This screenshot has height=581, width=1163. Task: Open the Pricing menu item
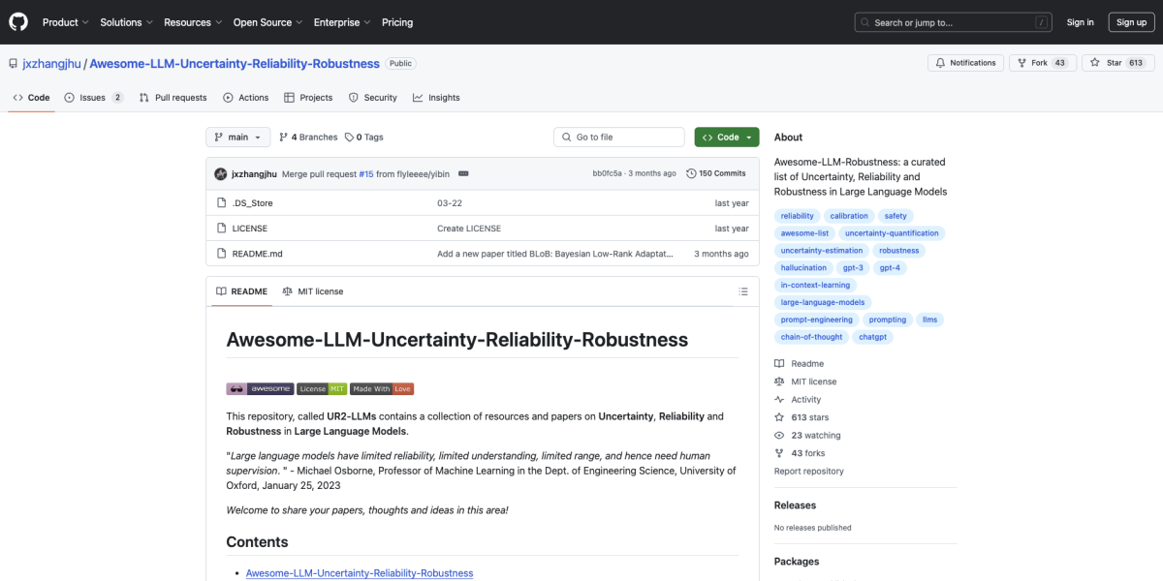tap(397, 21)
